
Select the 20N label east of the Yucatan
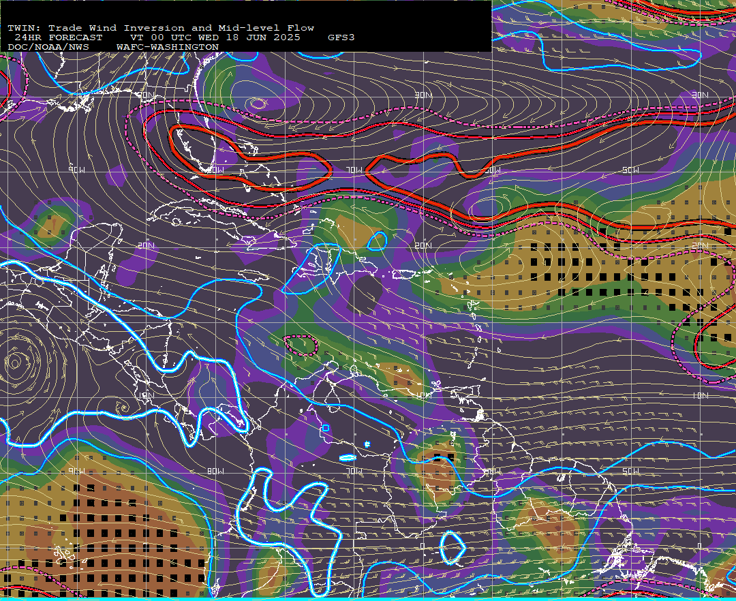click(146, 245)
